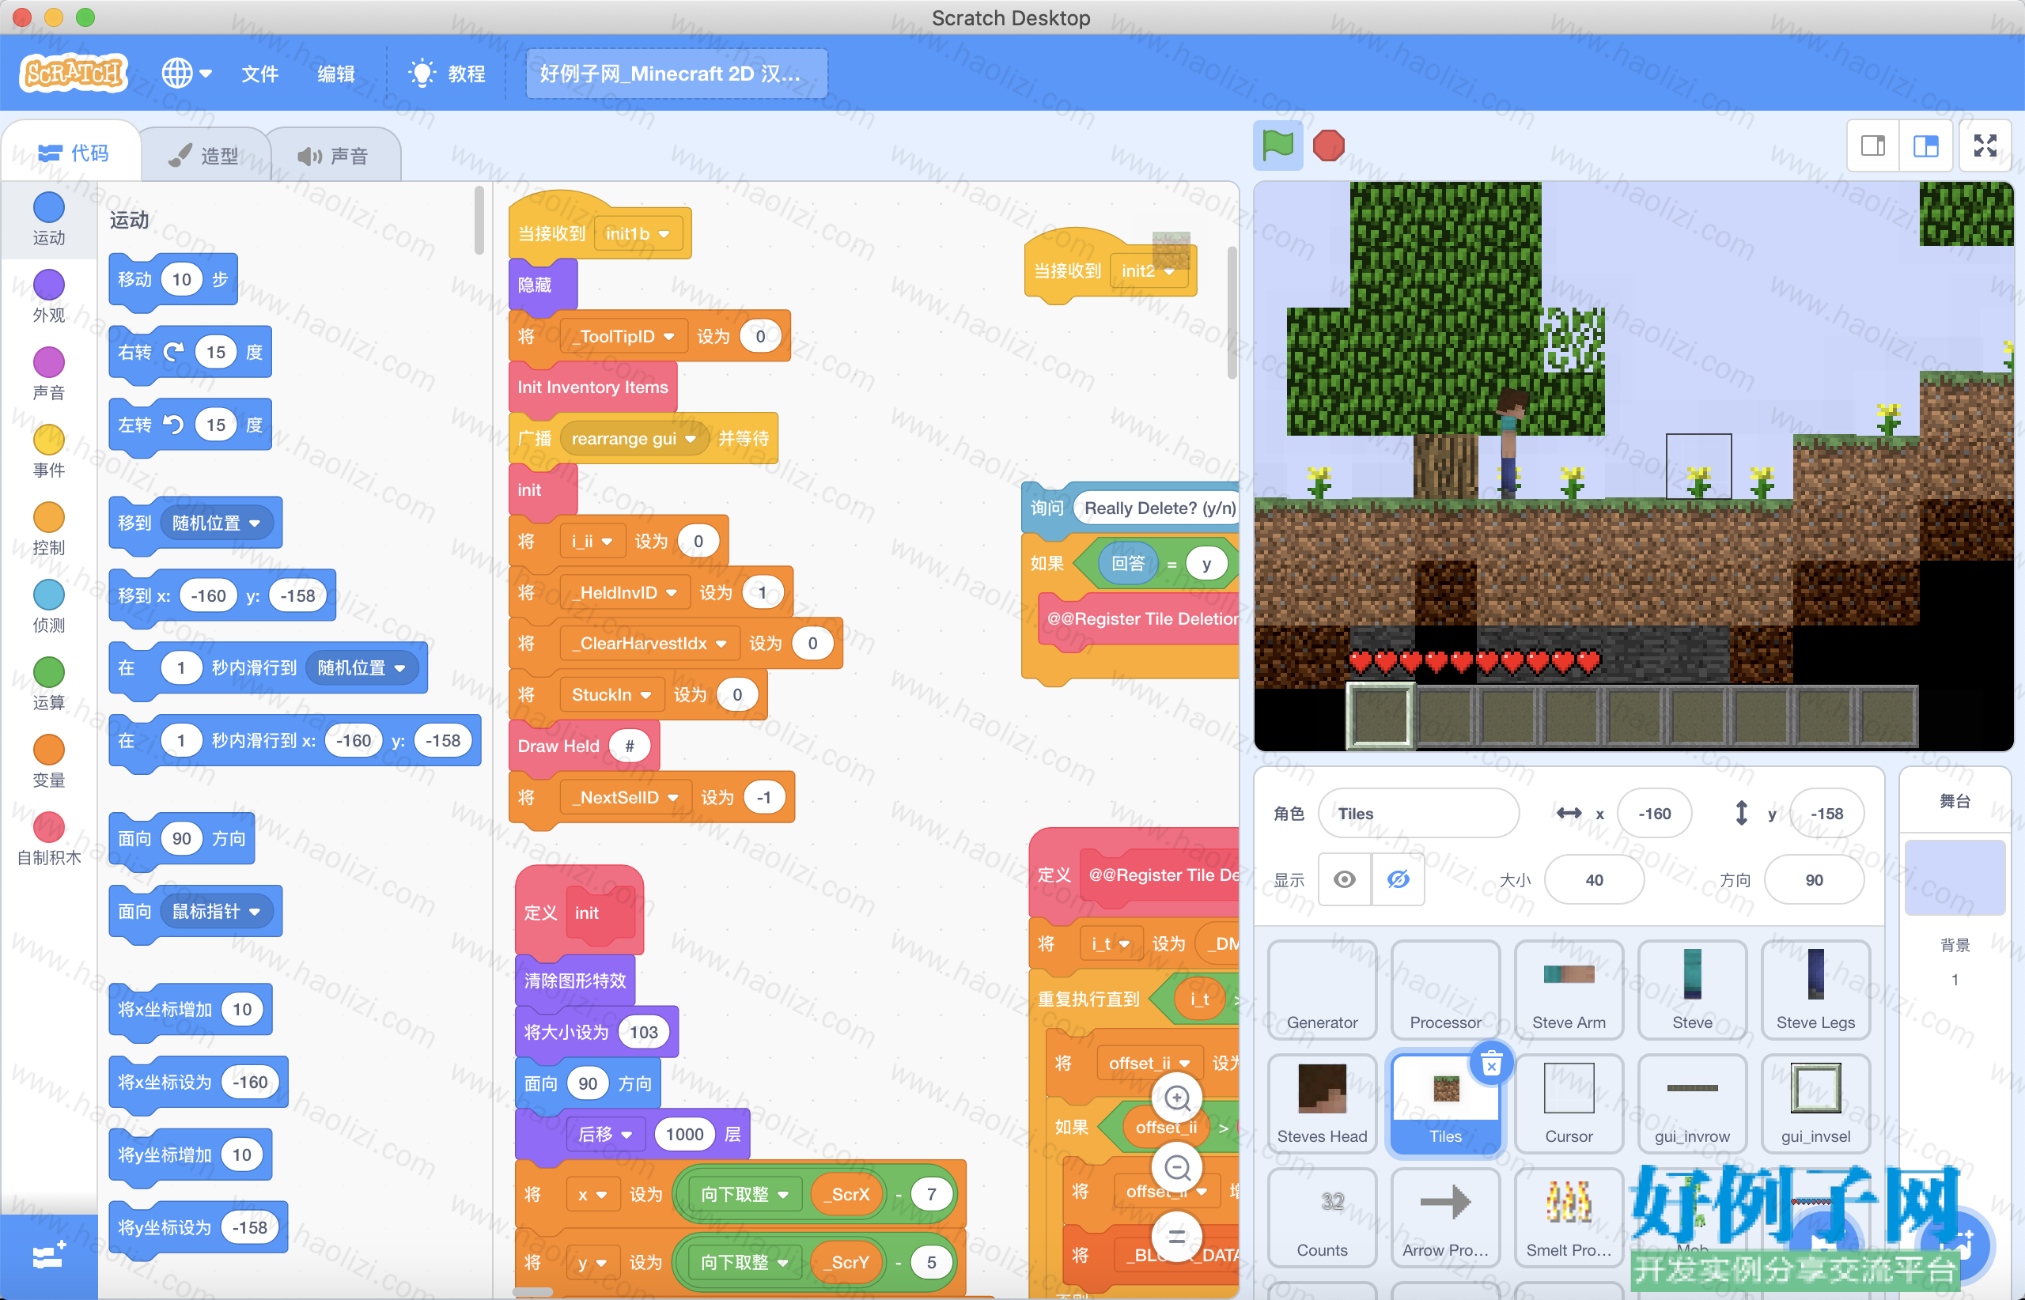2025x1300 pixels.
Task: Select the Arrow Pro... sprite
Action: [1446, 1217]
